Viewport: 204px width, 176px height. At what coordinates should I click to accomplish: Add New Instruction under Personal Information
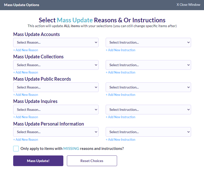tap(120, 140)
